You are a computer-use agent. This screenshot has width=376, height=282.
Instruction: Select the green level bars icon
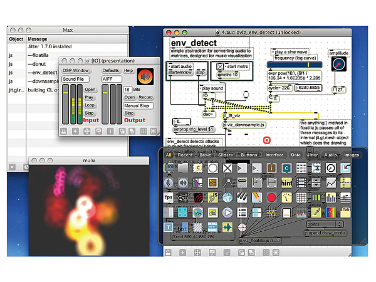click(316, 197)
